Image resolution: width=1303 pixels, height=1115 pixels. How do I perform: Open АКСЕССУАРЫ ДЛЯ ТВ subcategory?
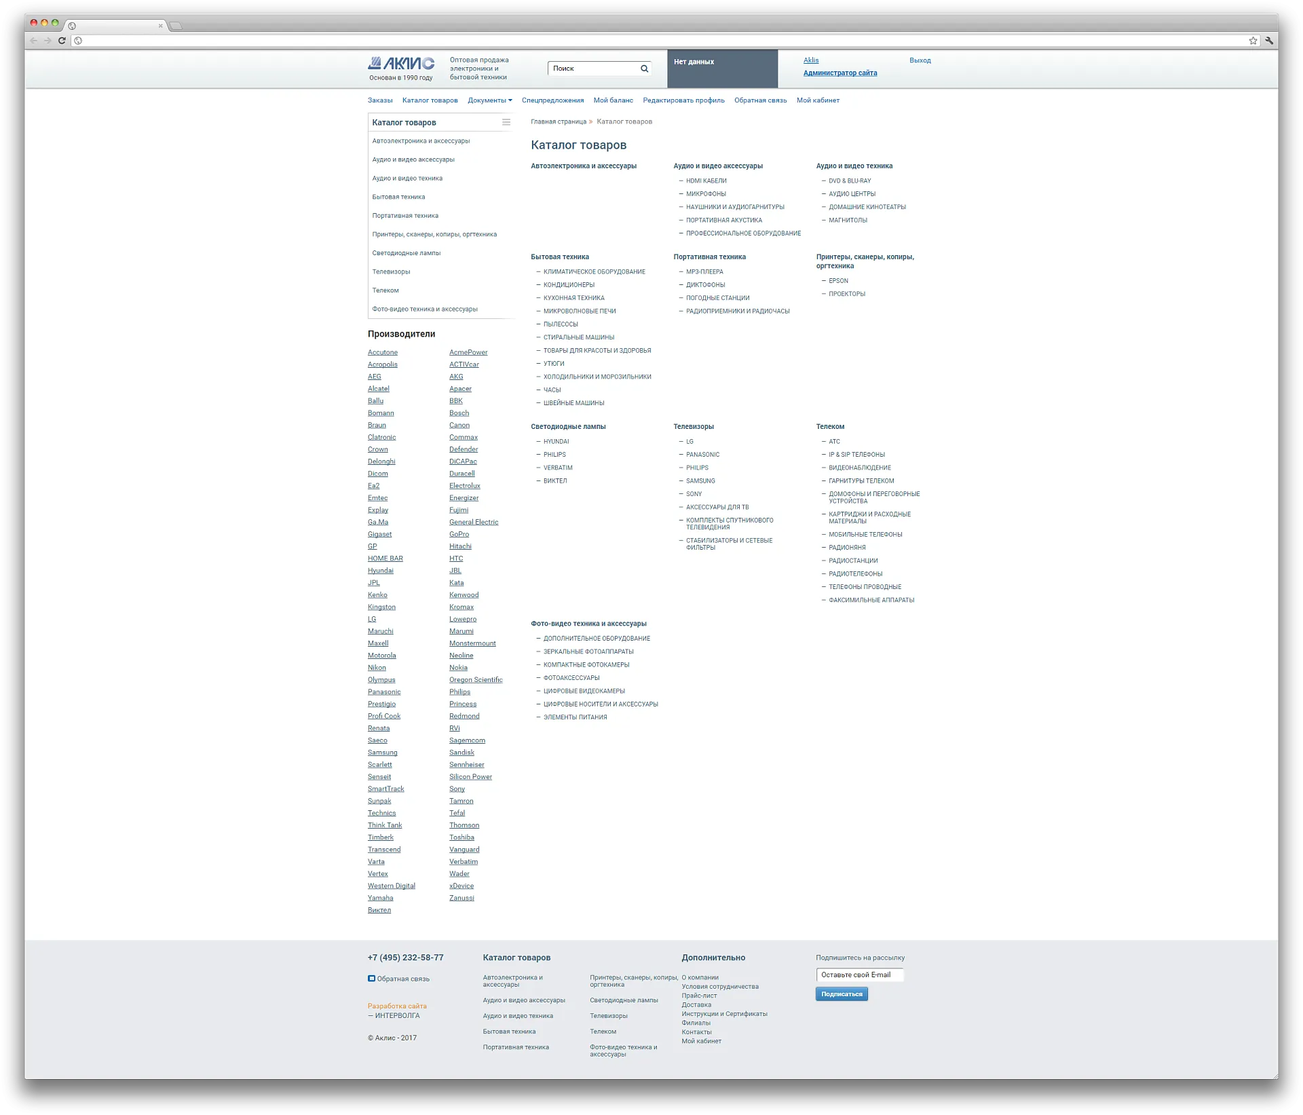click(x=717, y=508)
